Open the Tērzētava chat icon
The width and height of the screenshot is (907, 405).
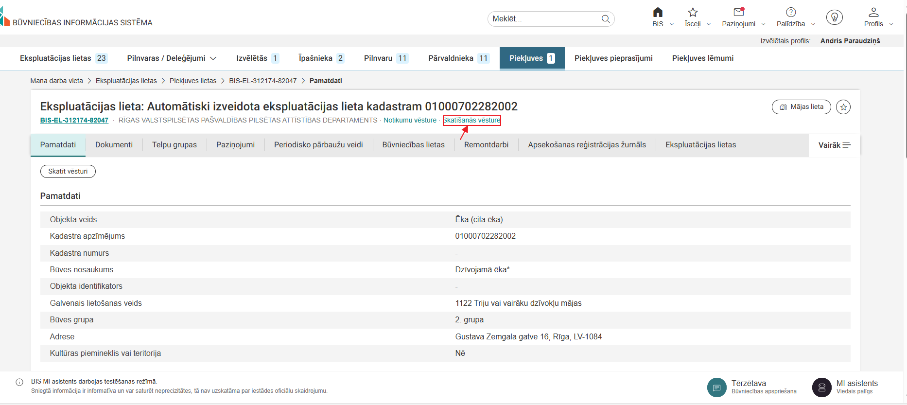(716, 387)
